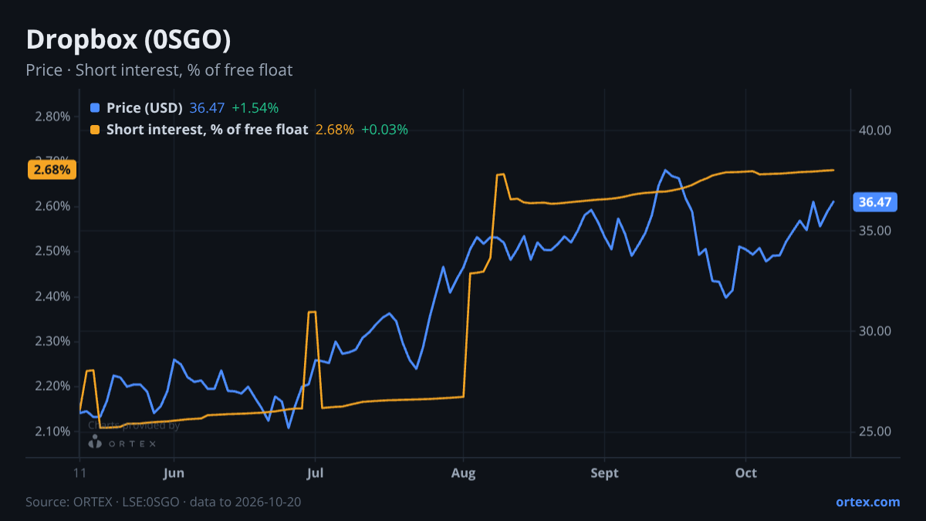Click the Jul date axis label

(315, 473)
